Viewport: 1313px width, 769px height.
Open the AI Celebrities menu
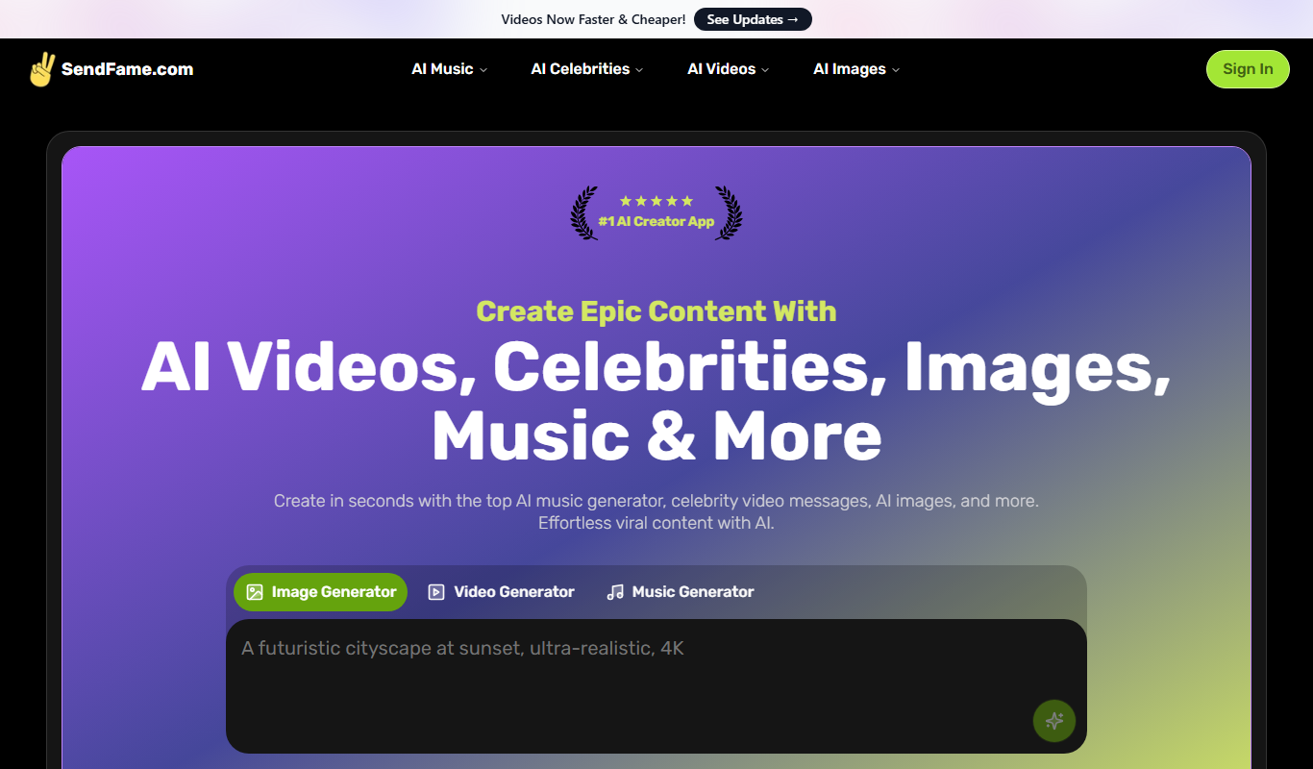[x=587, y=69]
